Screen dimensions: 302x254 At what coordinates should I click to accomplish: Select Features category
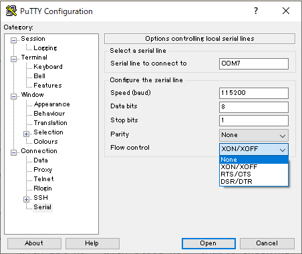[x=47, y=86]
